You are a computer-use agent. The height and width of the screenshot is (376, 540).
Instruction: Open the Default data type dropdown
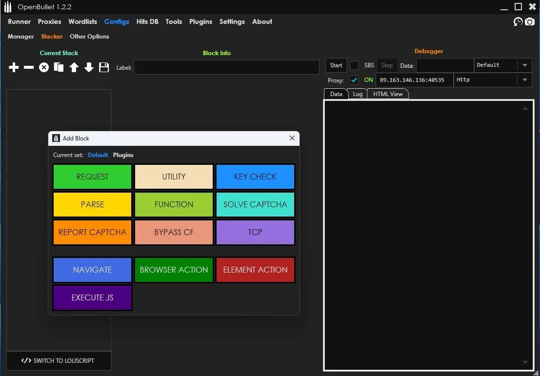(503, 65)
